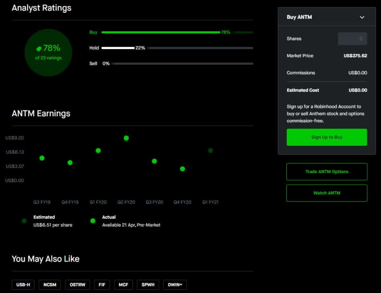Click the Q1 FY21 axis label
This screenshot has height=293, width=381.
click(211, 202)
